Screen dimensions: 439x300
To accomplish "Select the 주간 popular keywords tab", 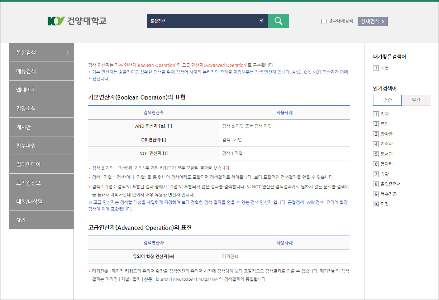I will [x=387, y=100].
